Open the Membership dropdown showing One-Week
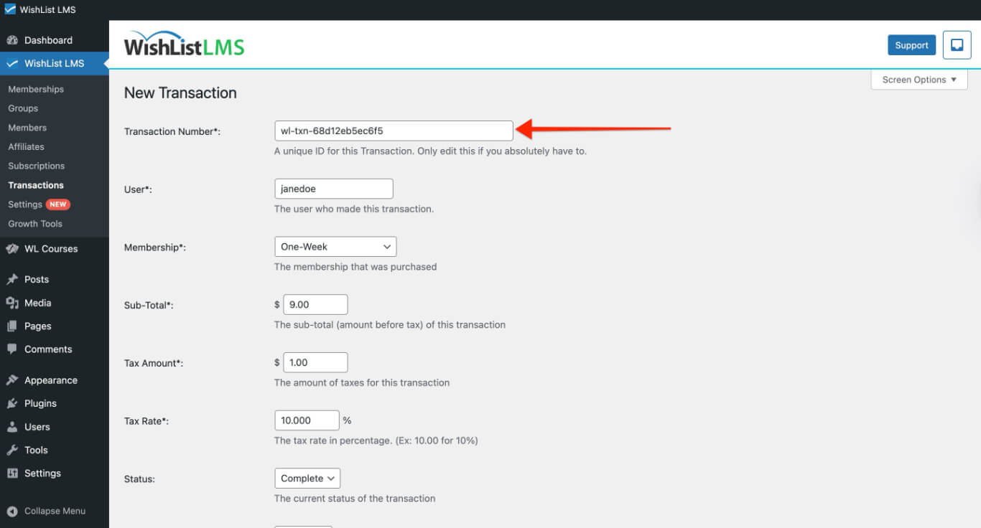This screenshot has height=528, width=981. tap(335, 246)
